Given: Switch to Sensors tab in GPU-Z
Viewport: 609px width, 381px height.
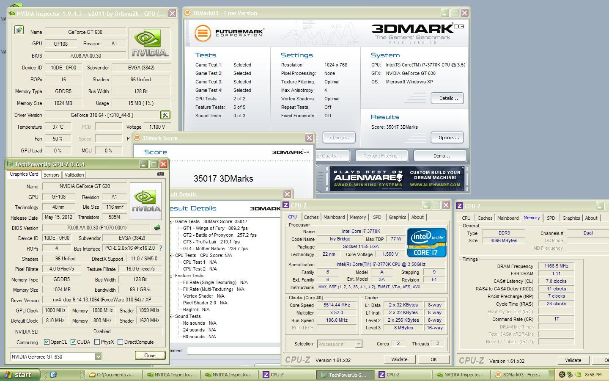Looking at the screenshot, I should coord(51,174).
